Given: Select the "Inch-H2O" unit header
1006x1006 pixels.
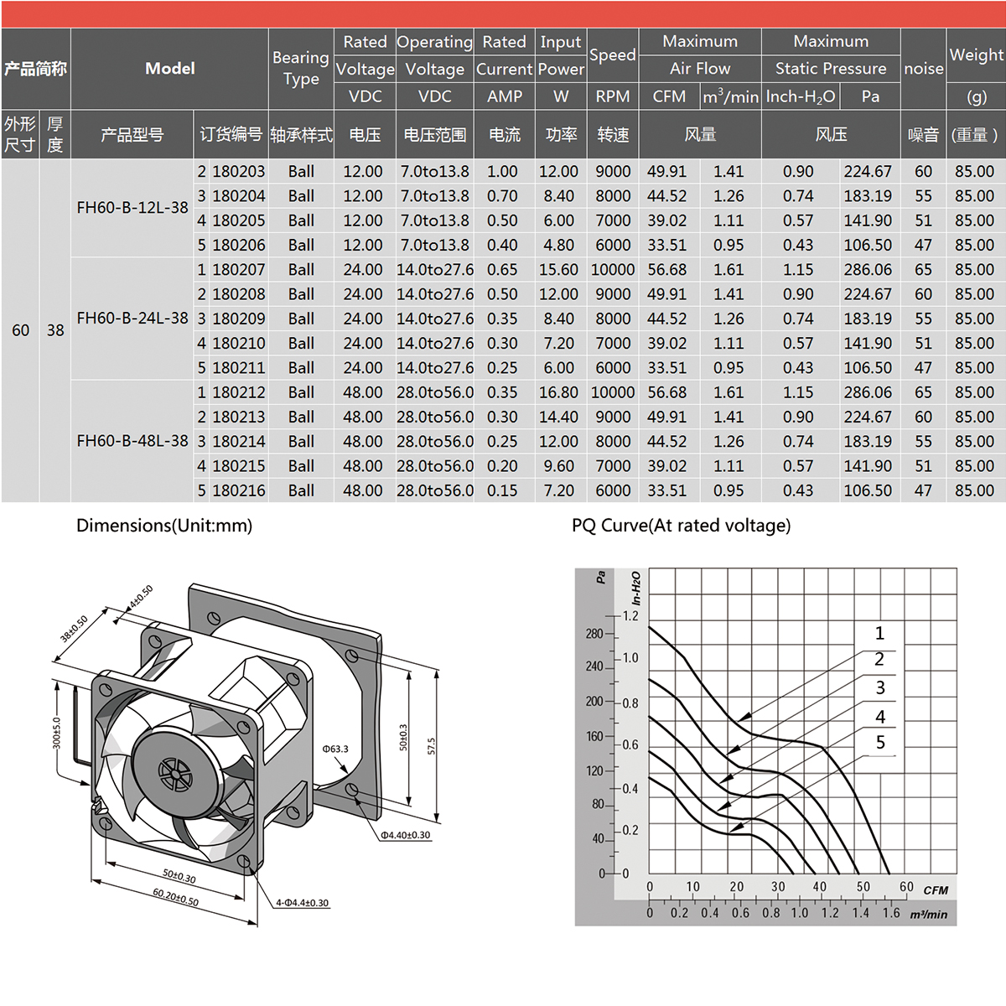Looking at the screenshot, I should click(x=801, y=96).
